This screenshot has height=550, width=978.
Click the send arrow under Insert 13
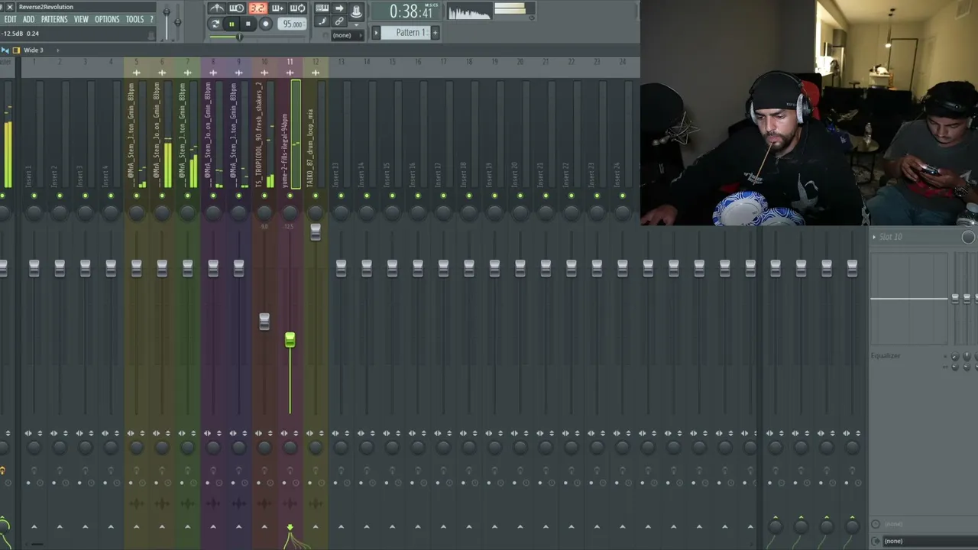point(341,526)
